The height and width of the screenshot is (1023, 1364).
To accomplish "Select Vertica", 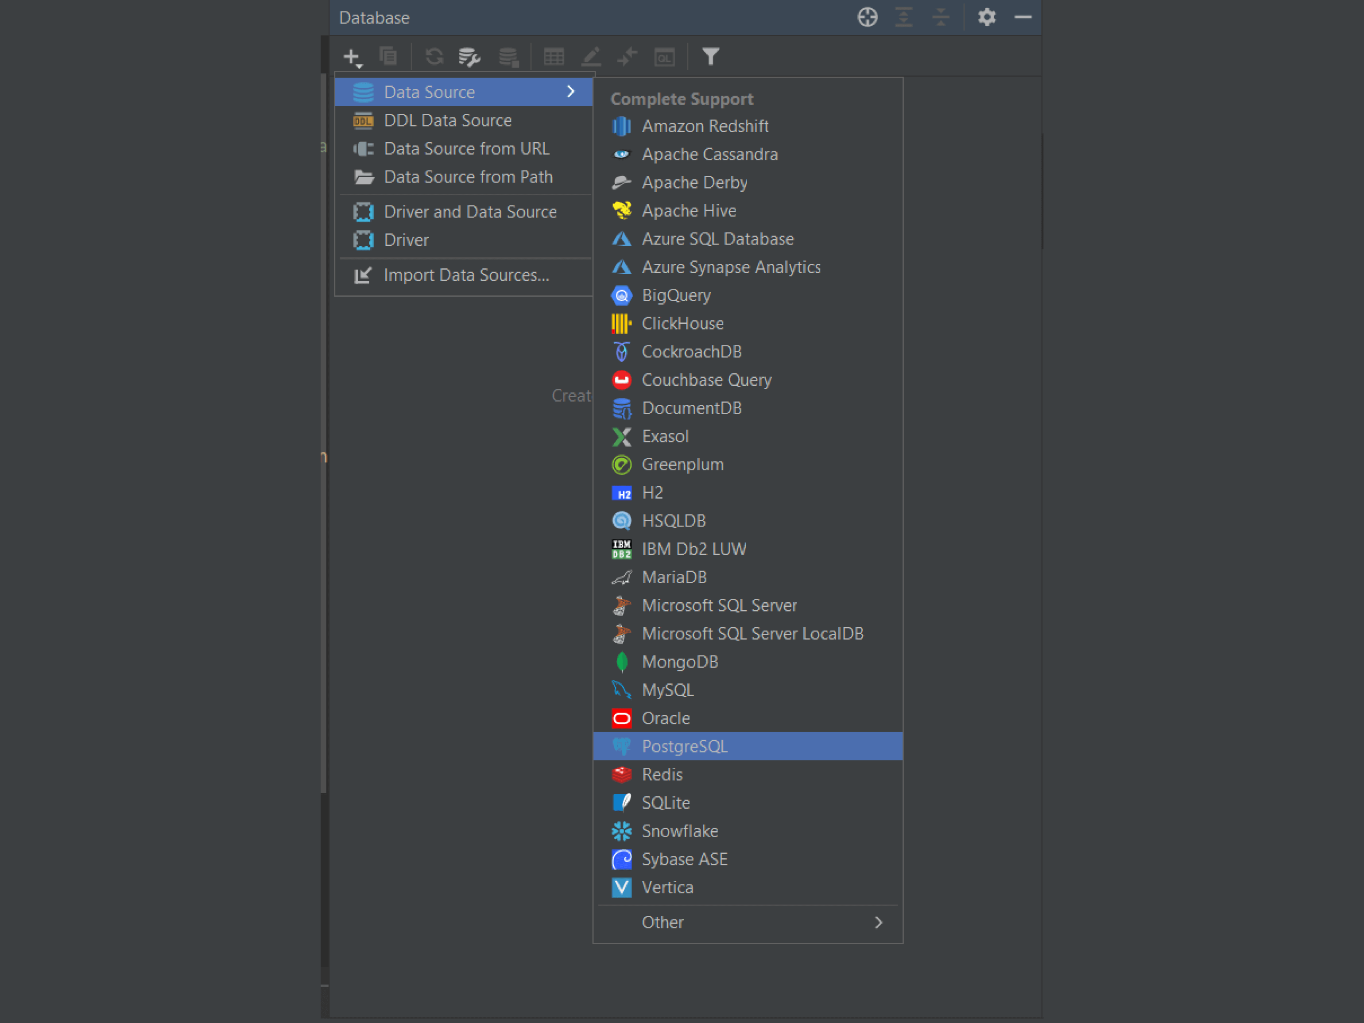I will coord(748,887).
